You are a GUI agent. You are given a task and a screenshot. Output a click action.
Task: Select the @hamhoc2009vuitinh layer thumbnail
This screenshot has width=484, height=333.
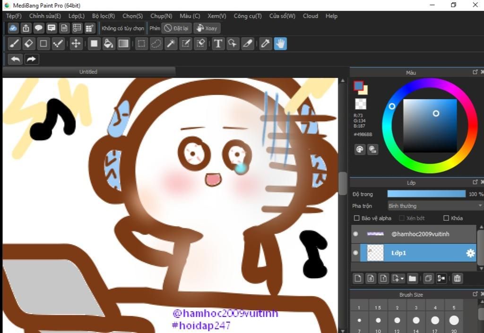375,234
